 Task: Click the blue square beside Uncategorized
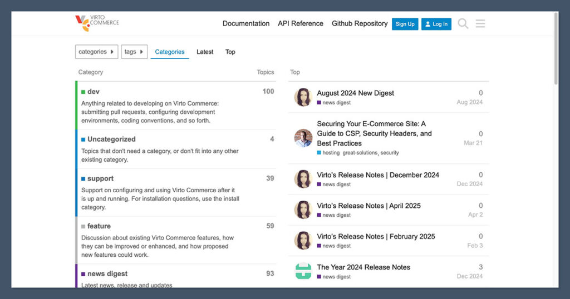(83, 139)
